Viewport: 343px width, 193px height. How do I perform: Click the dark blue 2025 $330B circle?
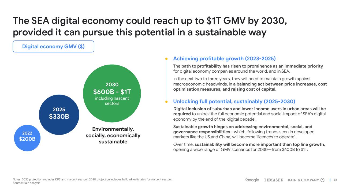[59, 115]
